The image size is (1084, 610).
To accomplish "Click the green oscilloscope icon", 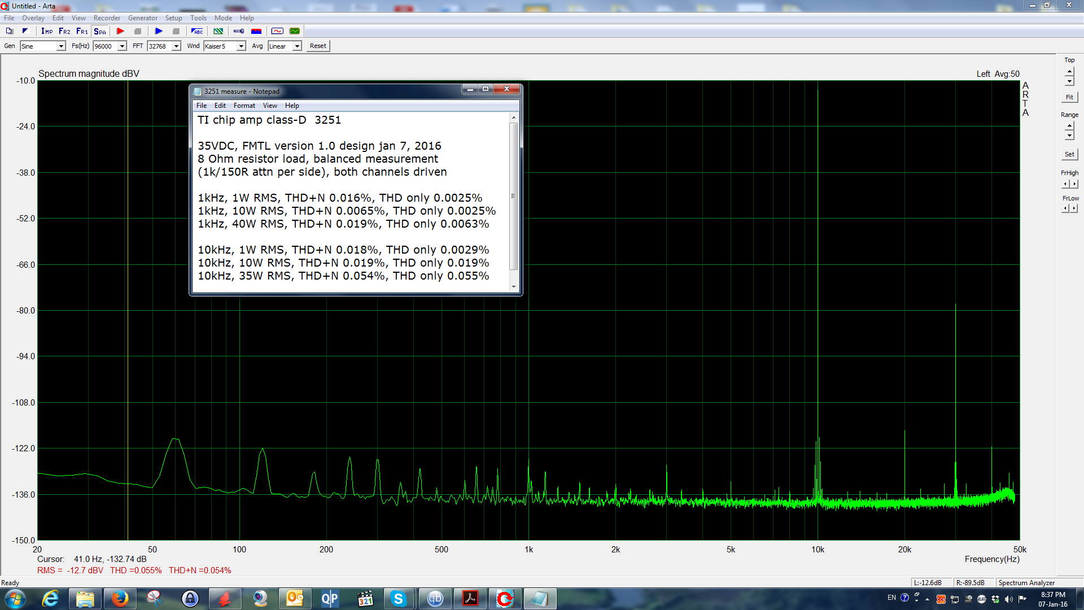I will tap(295, 31).
